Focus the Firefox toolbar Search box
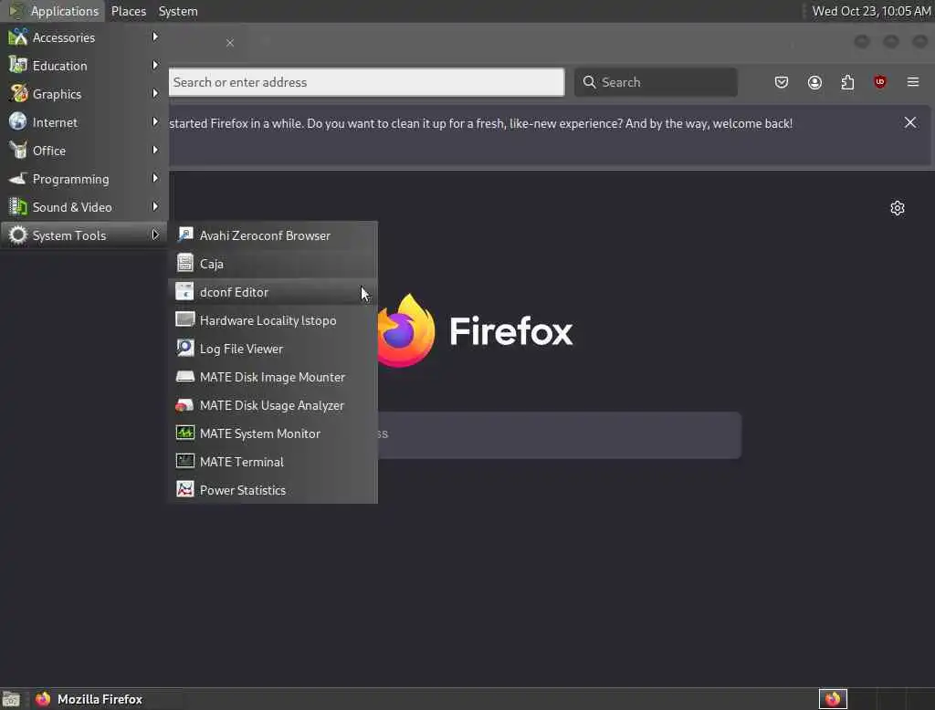 click(656, 82)
